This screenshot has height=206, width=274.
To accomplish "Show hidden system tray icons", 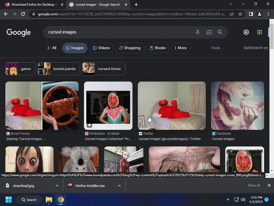I will [x=228, y=200].
